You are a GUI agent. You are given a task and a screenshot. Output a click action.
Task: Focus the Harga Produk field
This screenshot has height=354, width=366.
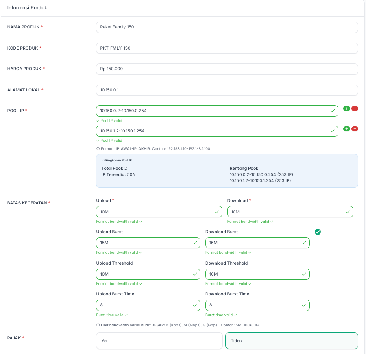click(x=227, y=69)
